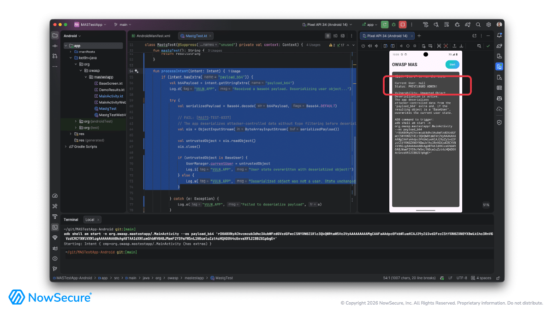
Task: Click the user profile avatar
Action: 499,24
